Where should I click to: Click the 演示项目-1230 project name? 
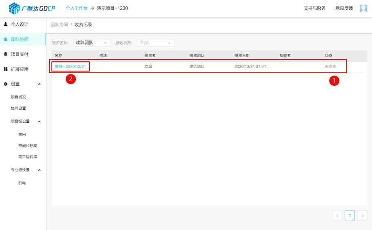click(113, 8)
